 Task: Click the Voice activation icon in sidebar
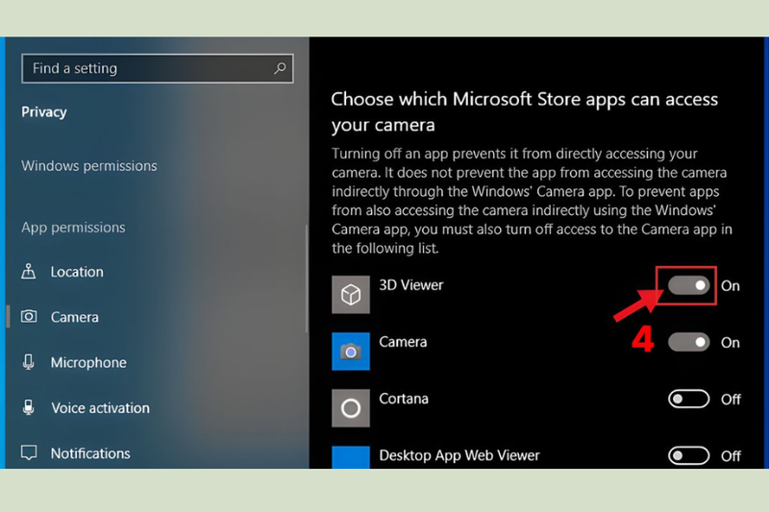click(29, 407)
